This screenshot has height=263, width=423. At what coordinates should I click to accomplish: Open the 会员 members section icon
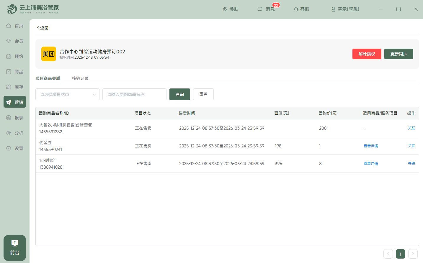click(x=9, y=41)
